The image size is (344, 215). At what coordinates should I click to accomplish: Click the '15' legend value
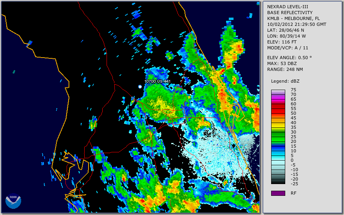[293, 146]
